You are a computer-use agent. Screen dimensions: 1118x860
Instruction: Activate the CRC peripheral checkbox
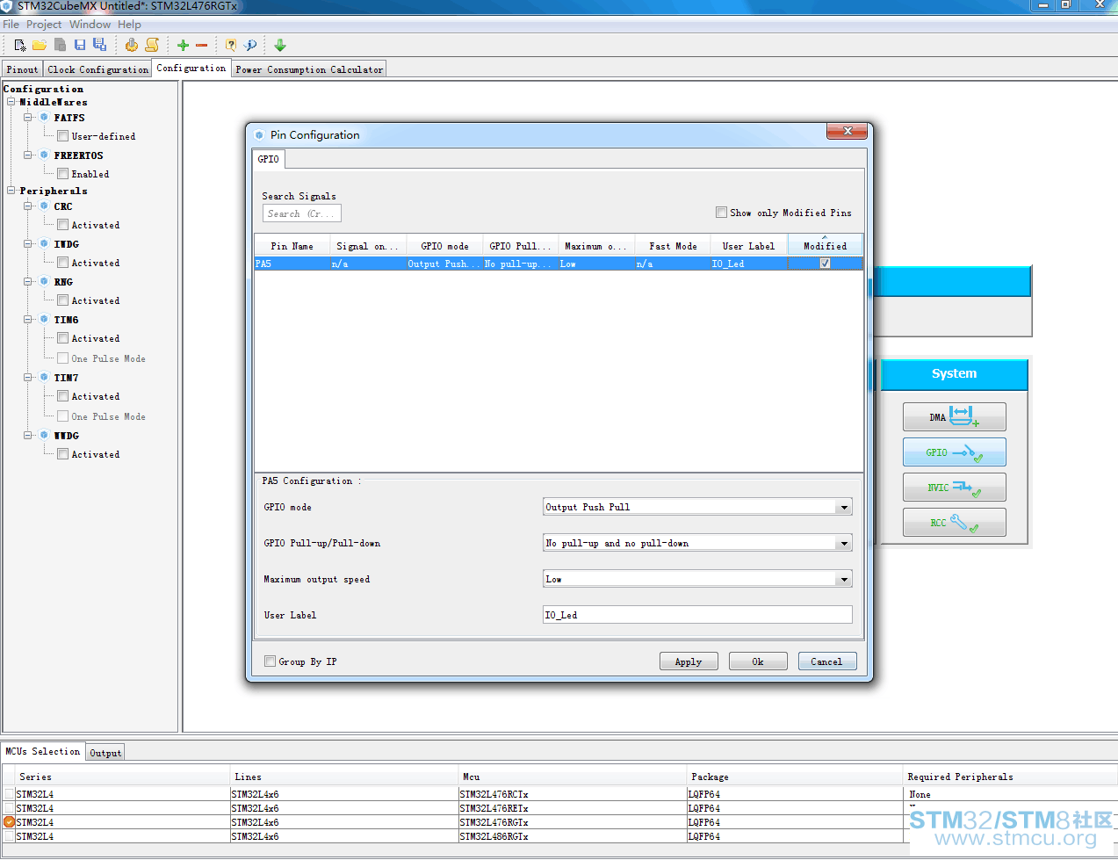pos(63,224)
